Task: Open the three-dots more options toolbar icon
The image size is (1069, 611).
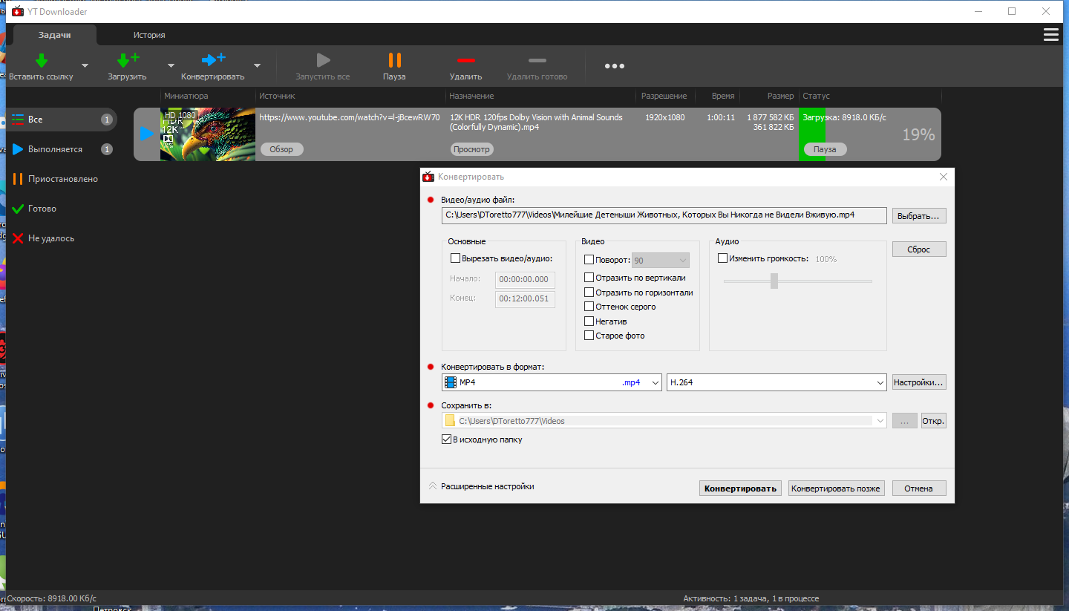Action: click(615, 66)
